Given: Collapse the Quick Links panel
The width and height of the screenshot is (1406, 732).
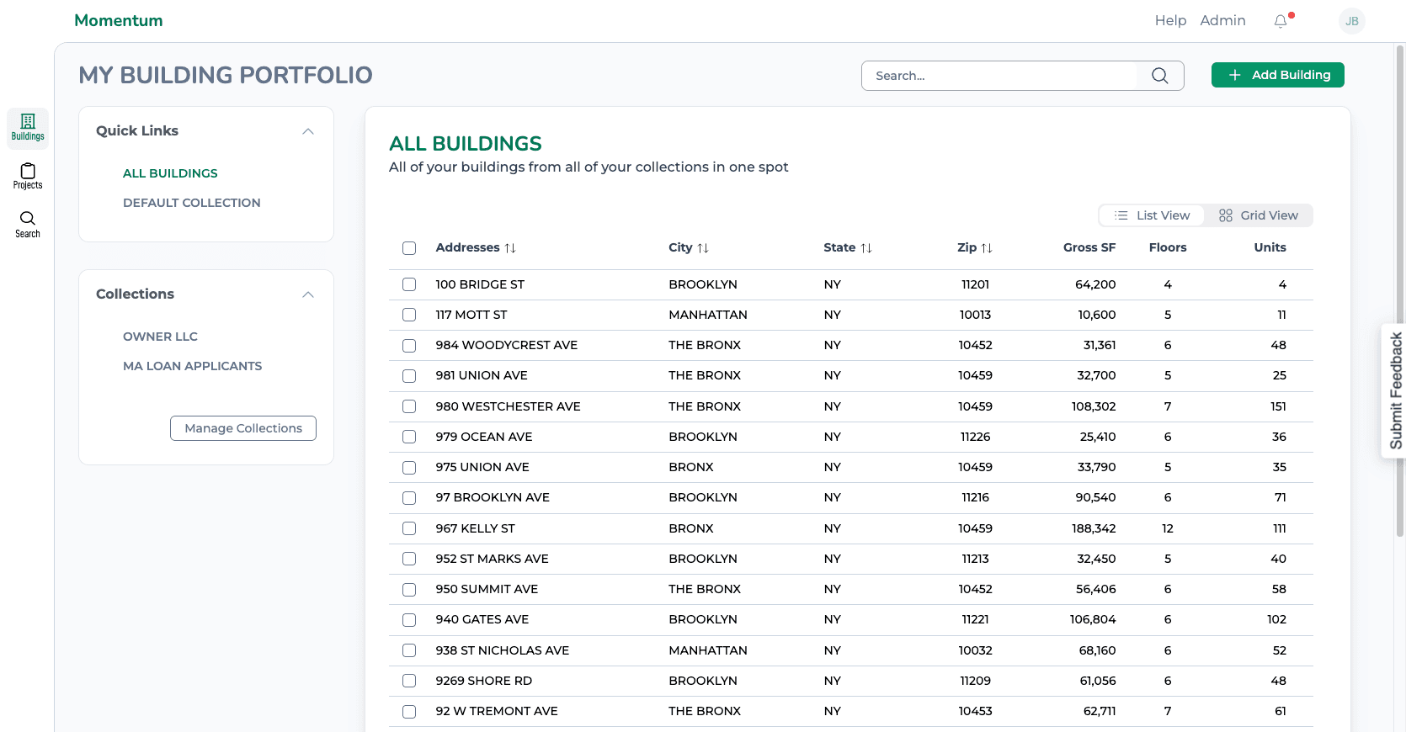Looking at the screenshot, I should [308, 131].
